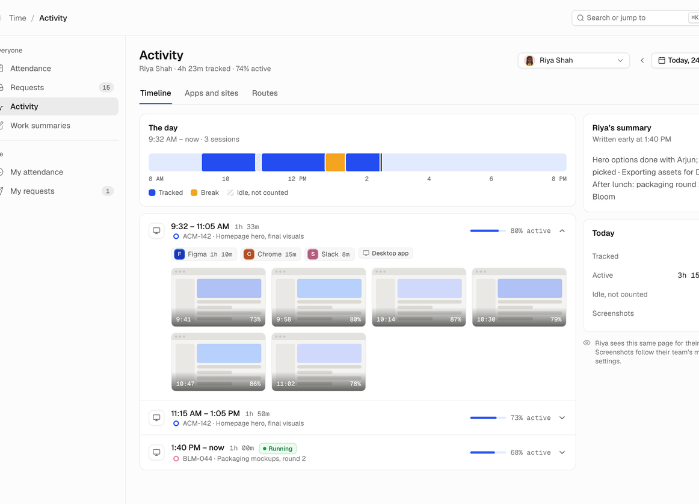Click the My attendance clock icon

(x=1, y=172)
